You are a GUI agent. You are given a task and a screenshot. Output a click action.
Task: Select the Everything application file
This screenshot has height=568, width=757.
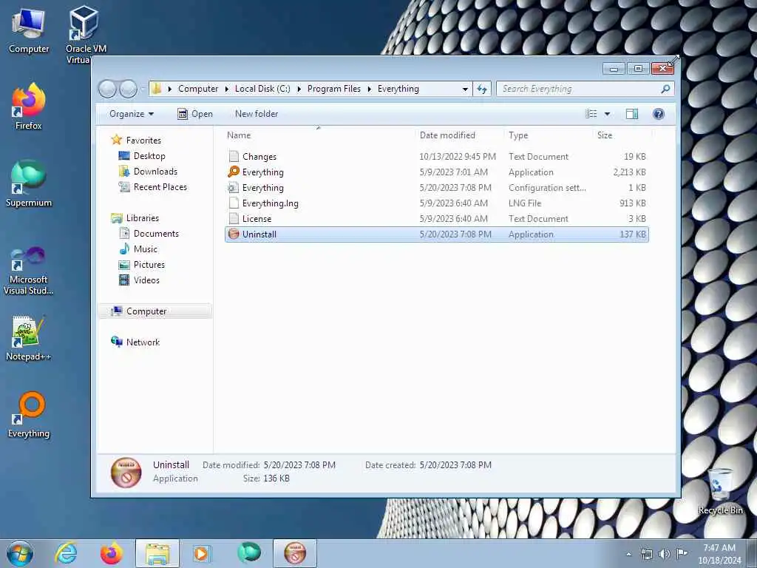437,172
